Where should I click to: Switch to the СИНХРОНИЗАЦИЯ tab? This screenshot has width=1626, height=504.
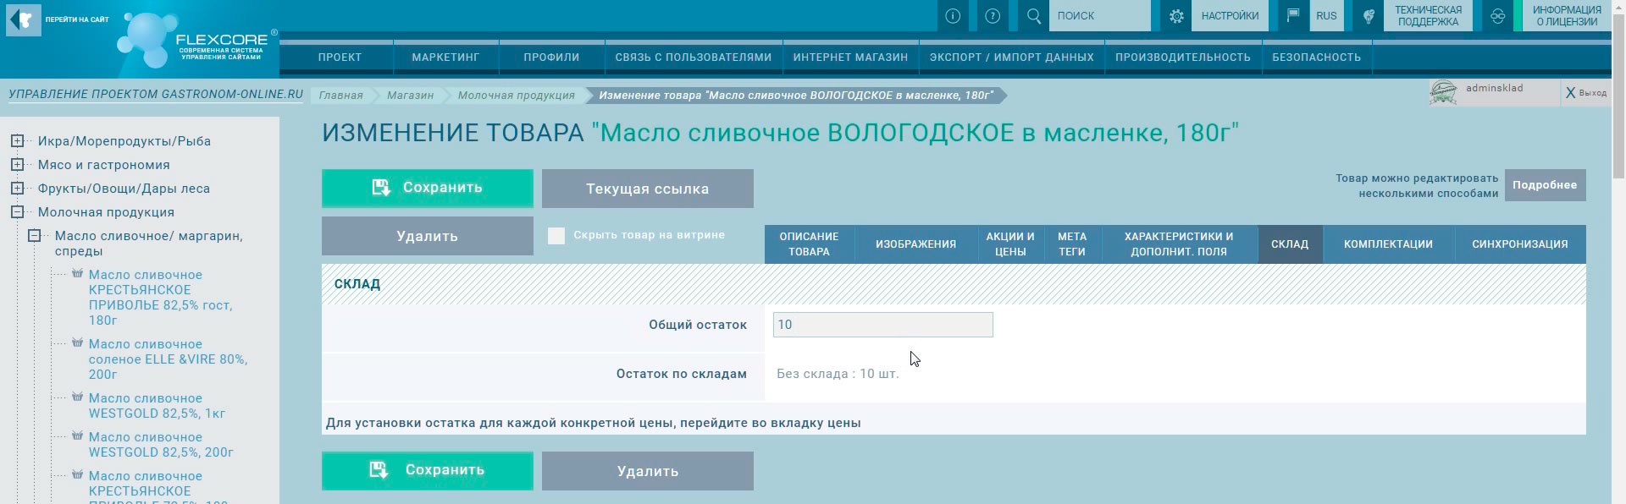pos(1520,244)
